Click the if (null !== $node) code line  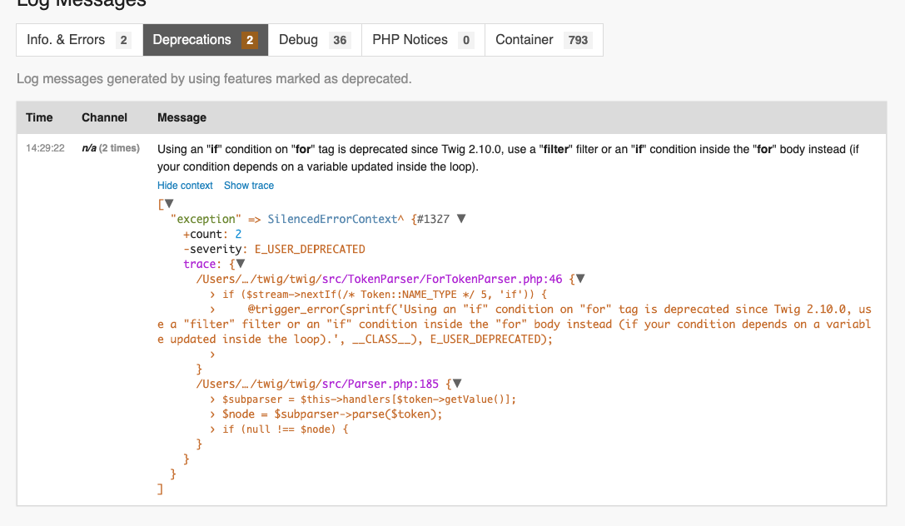[x=285, y=429]
